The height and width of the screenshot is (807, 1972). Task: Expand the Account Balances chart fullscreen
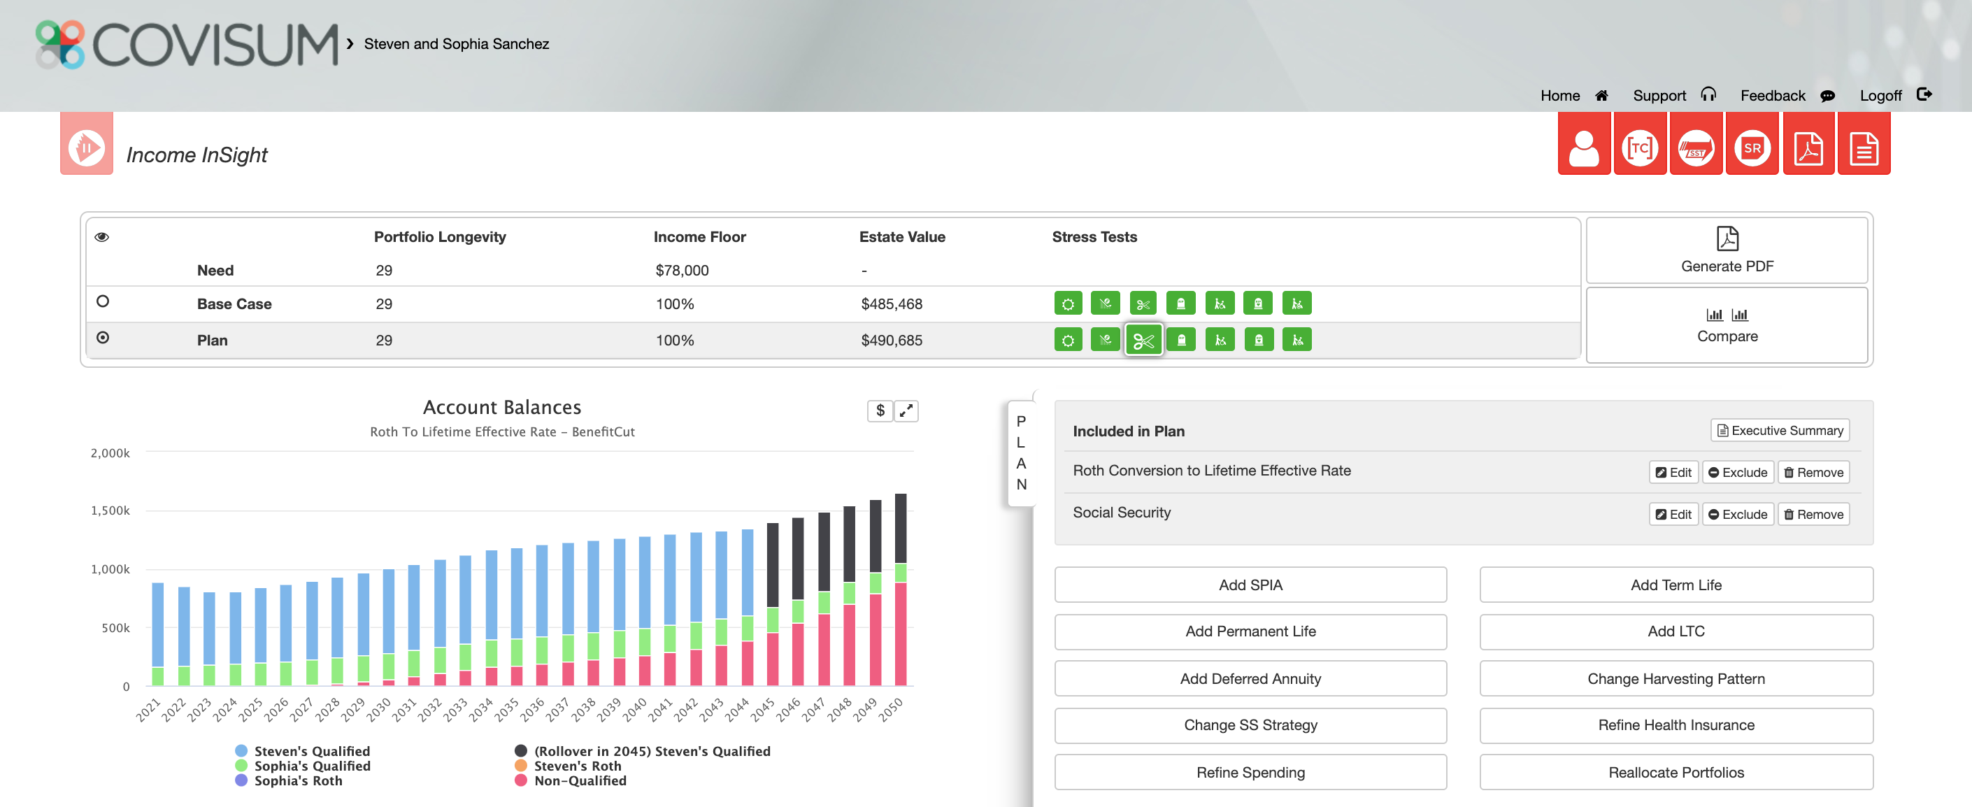click(906, 411)
